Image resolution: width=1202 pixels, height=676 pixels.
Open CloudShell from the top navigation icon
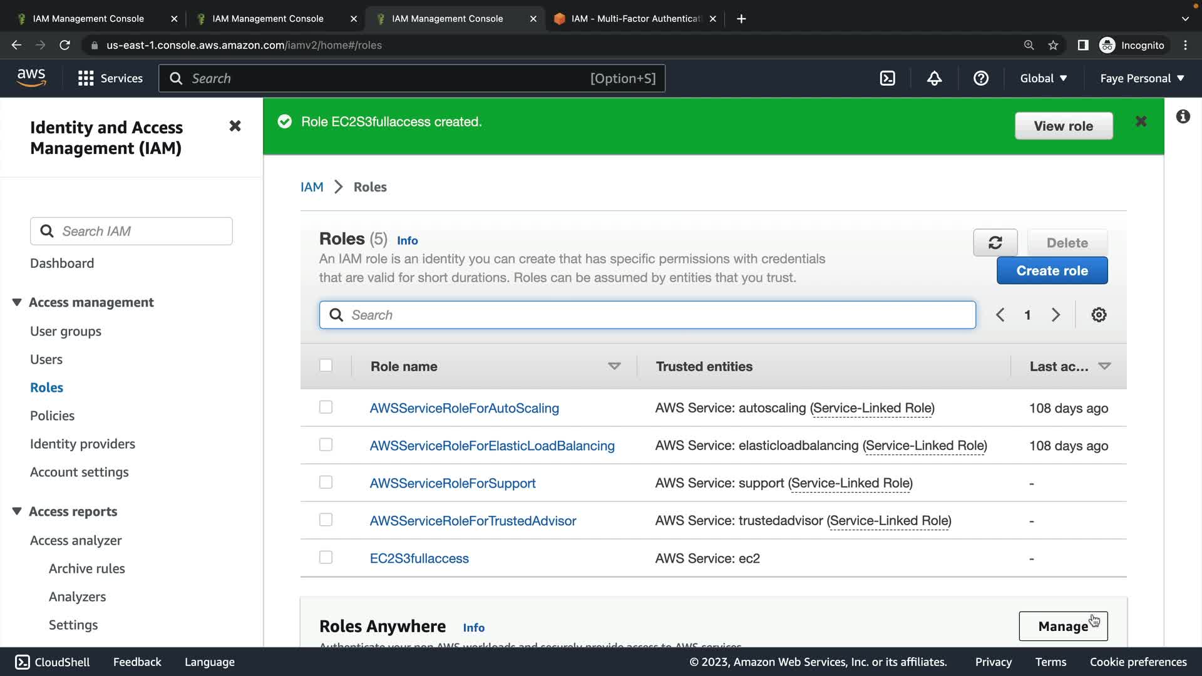[887, 78]
